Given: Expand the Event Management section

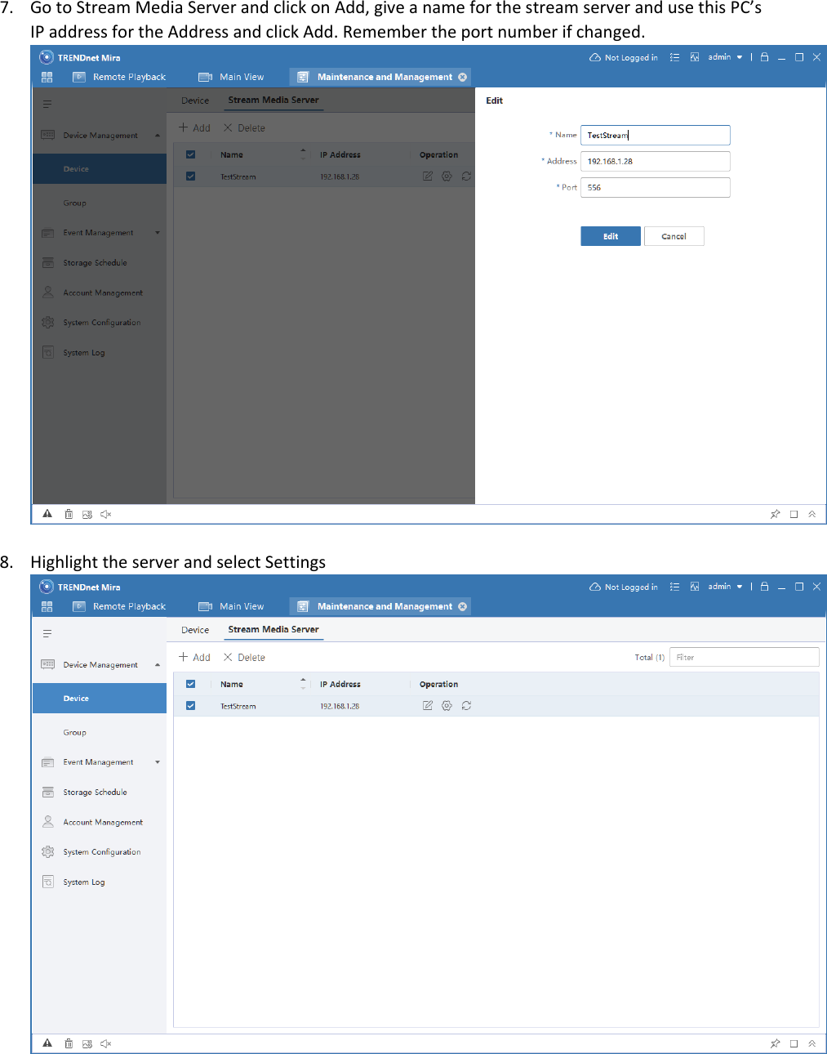Looking at the screenshot, I should tap(156, 761).
